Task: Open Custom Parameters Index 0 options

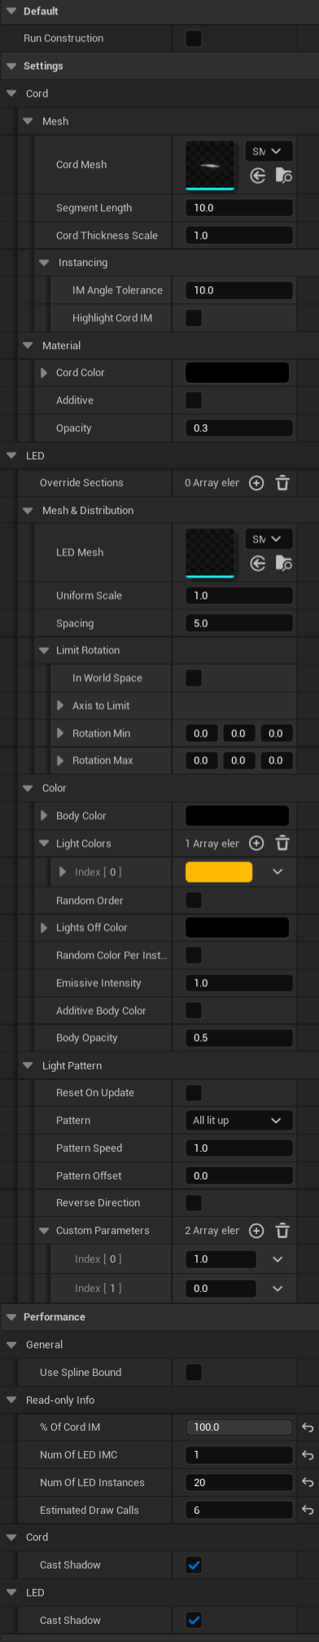Action: pyautogui.click(x=277, y=1259)
